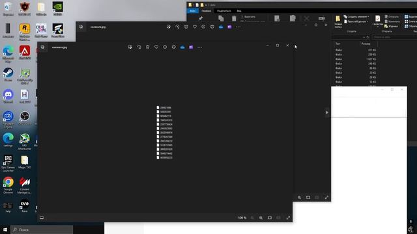Open the MSI Afterburner desktop shortcut
This screenshot has height=234, width=417.
(25, 142)
